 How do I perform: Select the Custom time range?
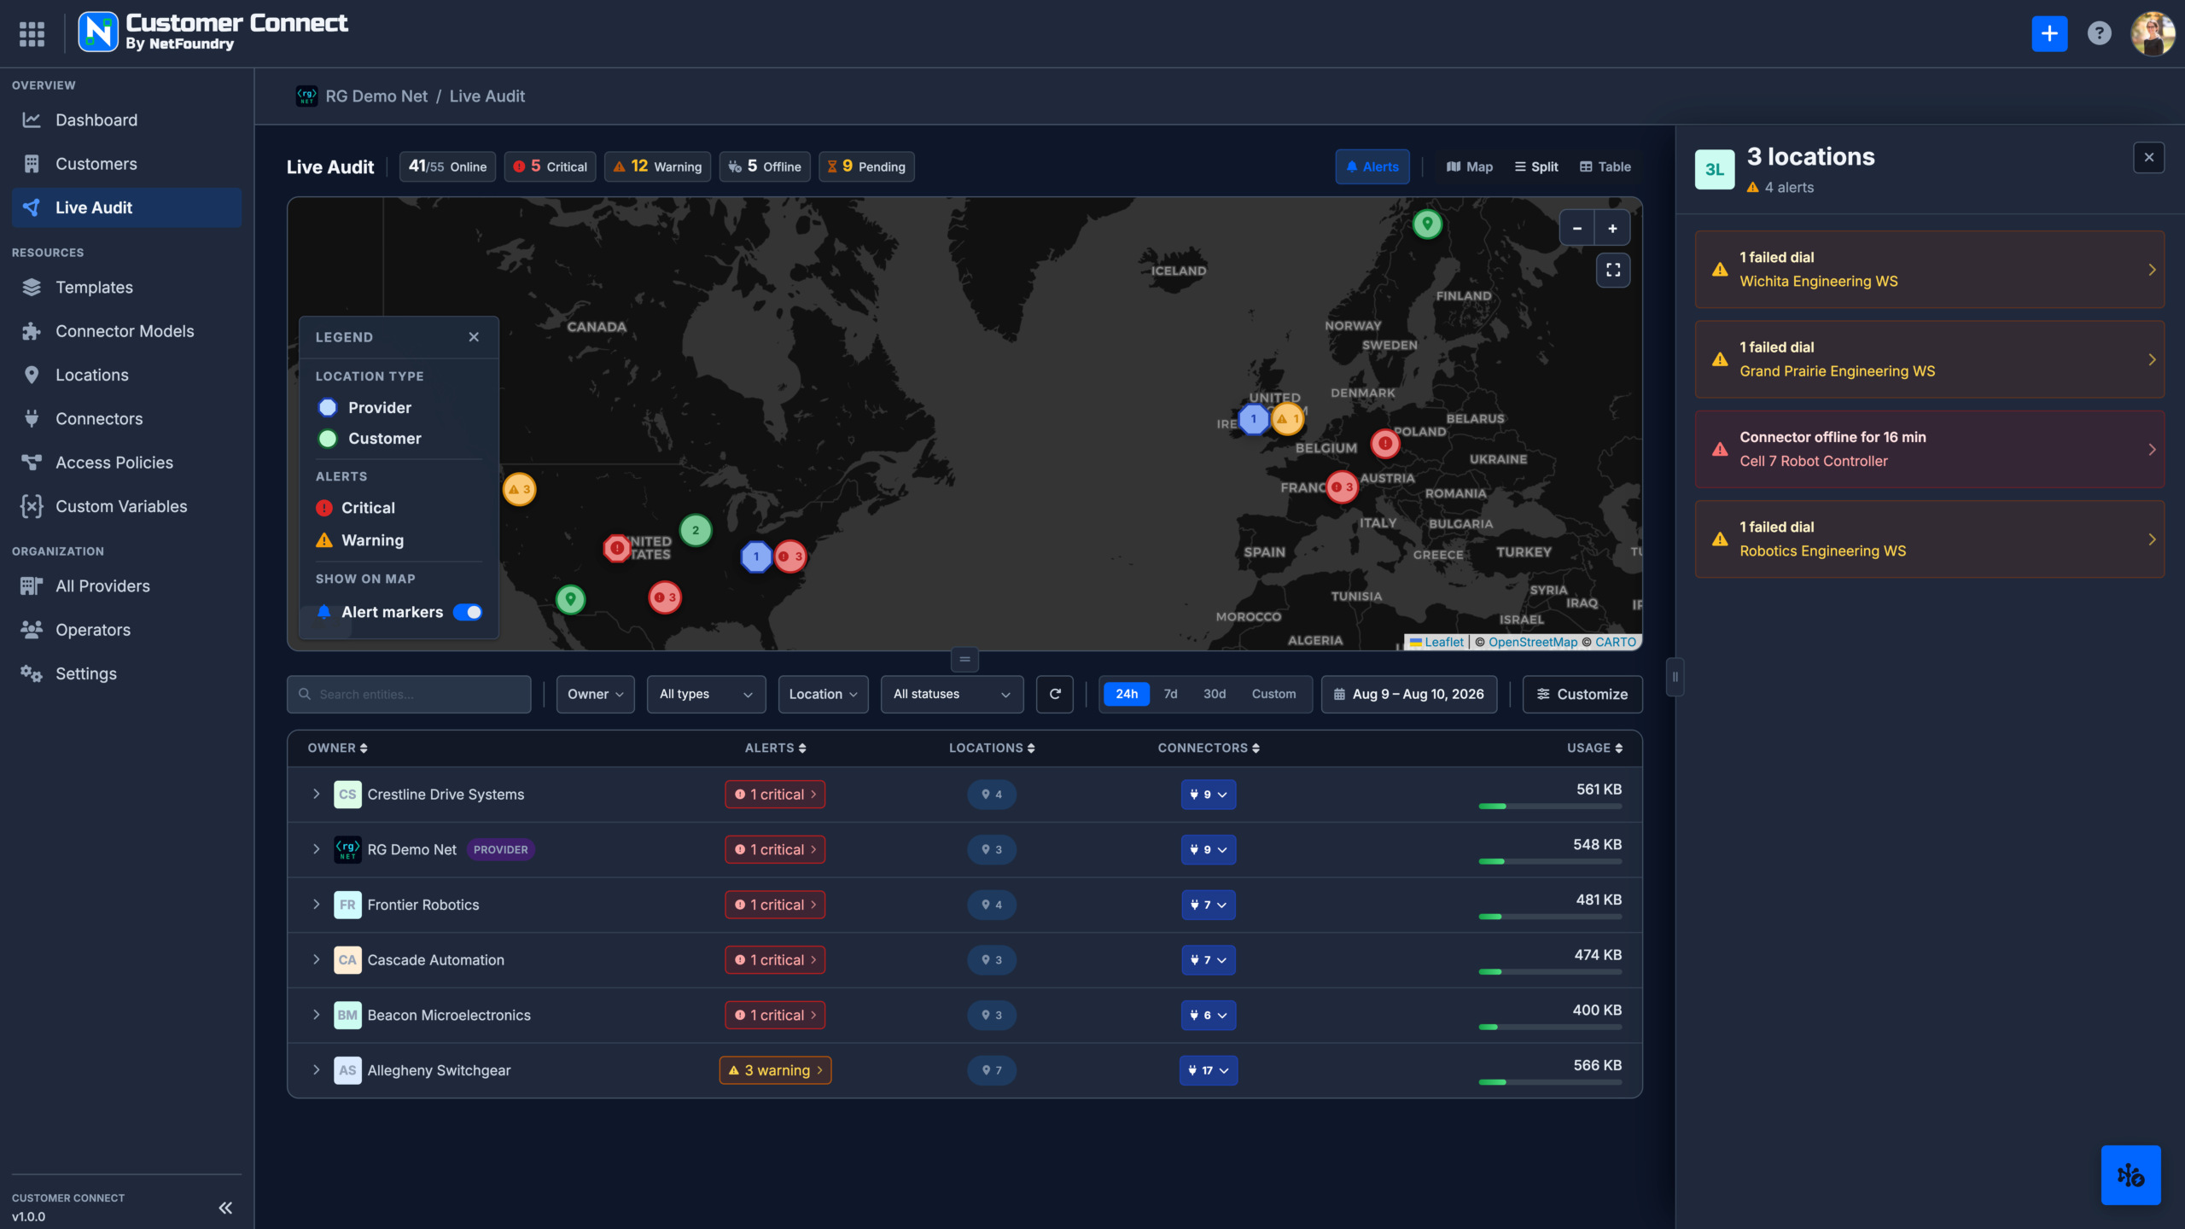1273,695
